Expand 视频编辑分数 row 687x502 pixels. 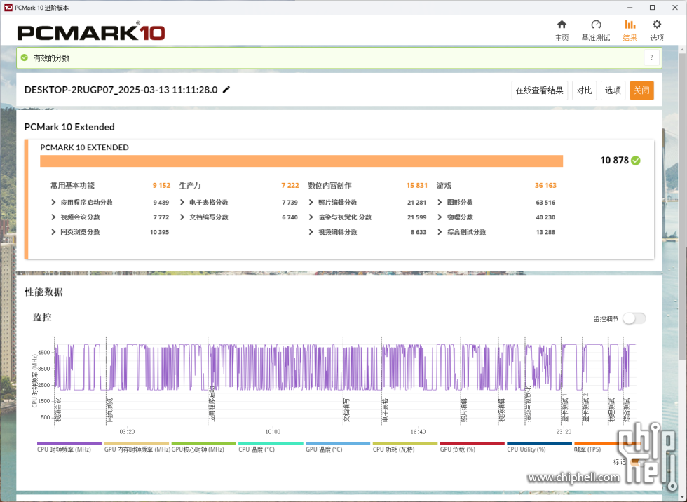pos(311,232)
